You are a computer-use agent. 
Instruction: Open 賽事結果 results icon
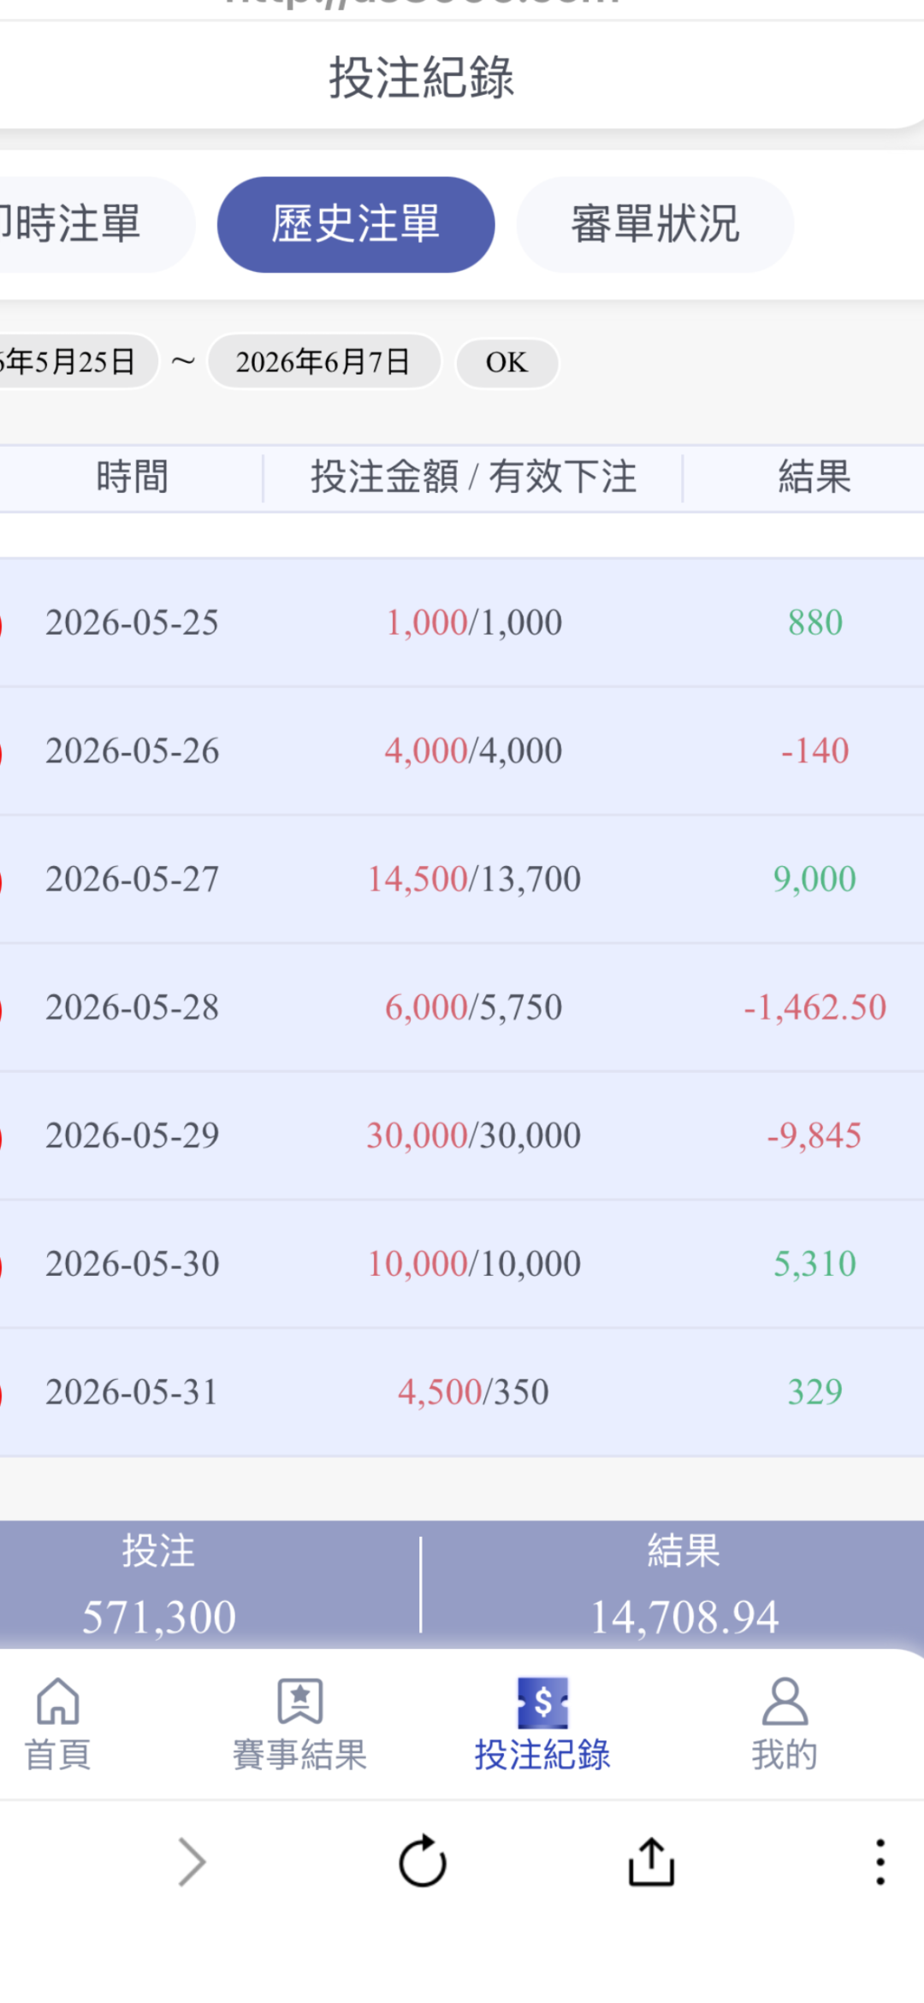(x=299, y=1701)
